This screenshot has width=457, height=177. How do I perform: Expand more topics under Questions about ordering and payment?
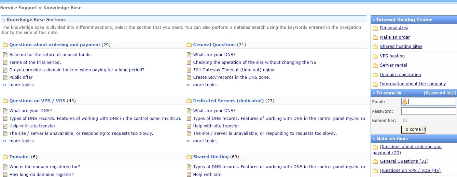point(22,85)
